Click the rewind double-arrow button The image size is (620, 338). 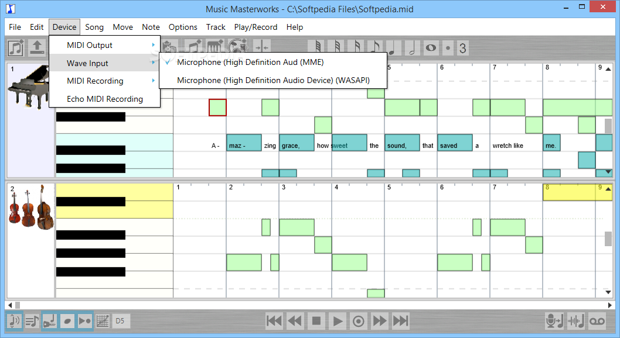[x=295, y=320]
